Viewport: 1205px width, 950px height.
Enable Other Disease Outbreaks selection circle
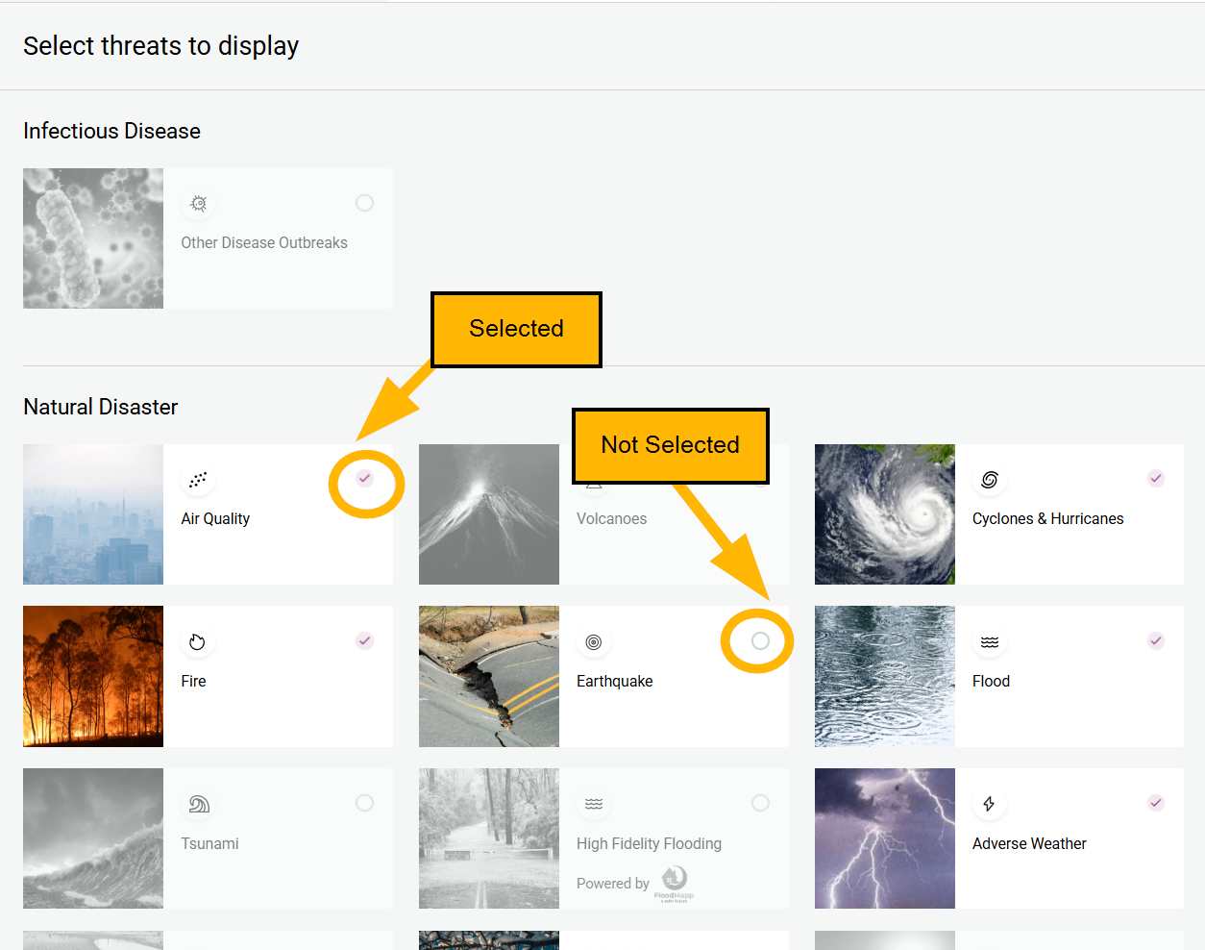[364, 203]
